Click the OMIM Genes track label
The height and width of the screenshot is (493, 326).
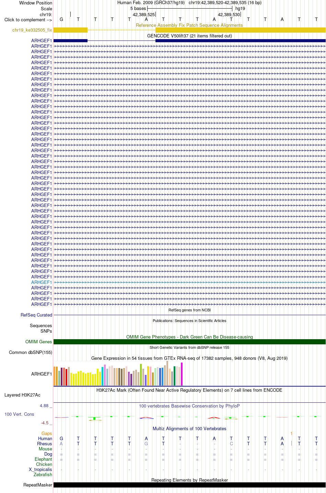(38, 342)
